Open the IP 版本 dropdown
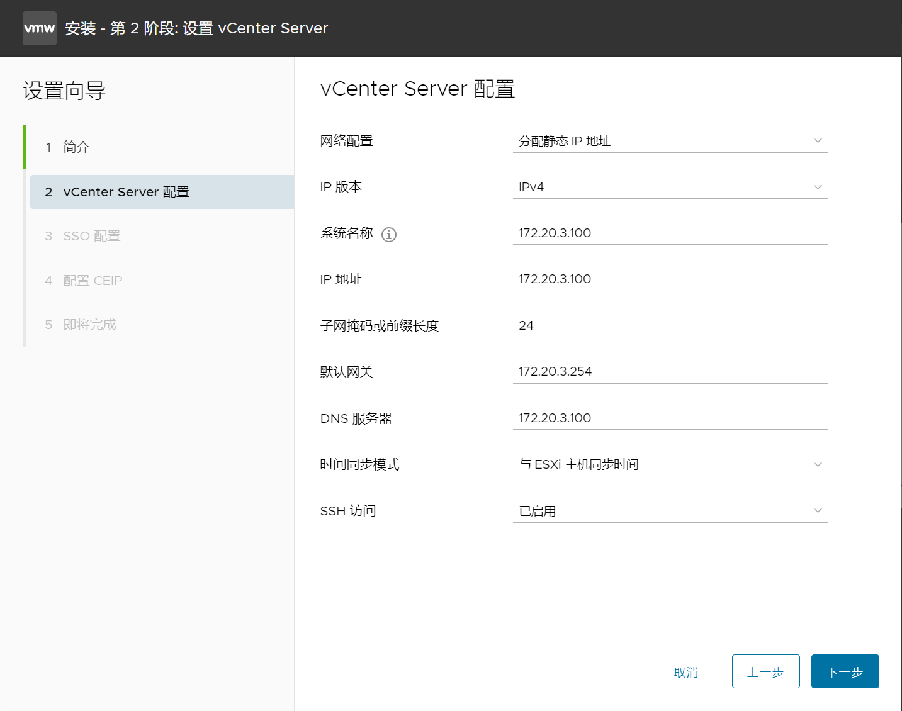The width and height of the screenshot is (902, 711). pos(670,187)
